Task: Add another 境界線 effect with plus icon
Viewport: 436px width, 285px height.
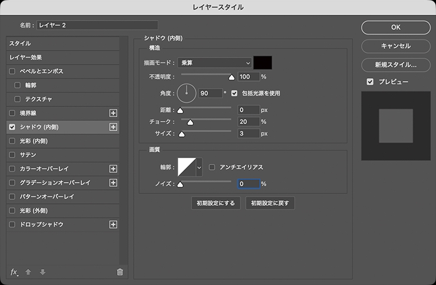Action: [114, 113]
